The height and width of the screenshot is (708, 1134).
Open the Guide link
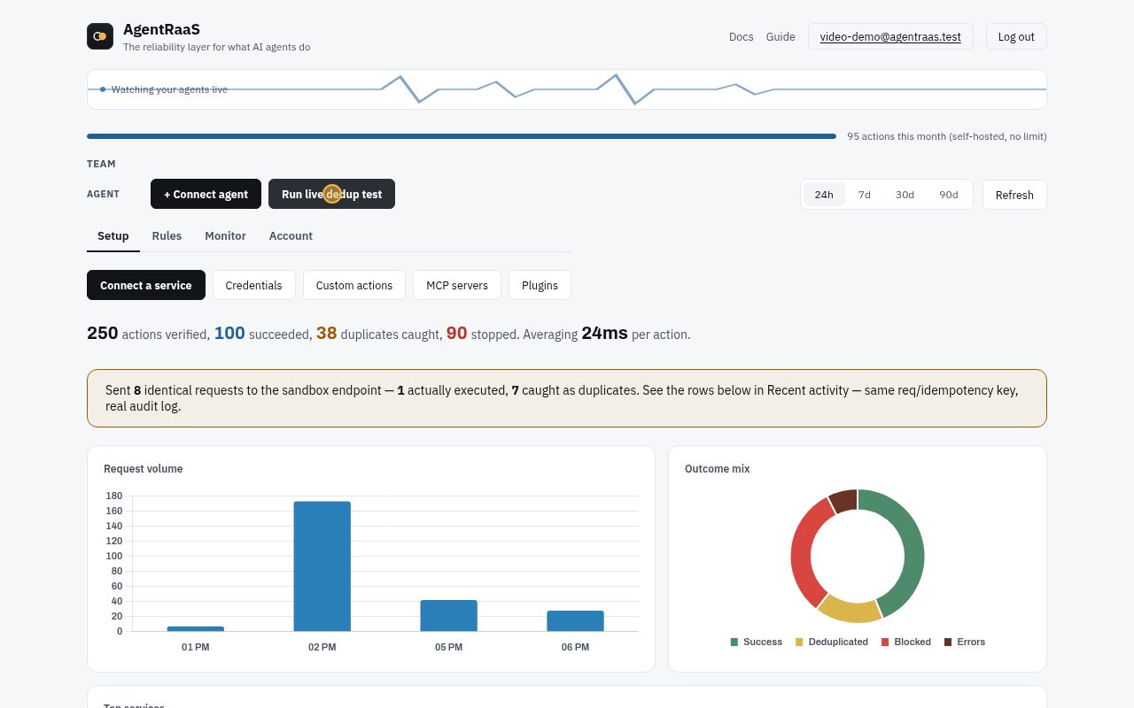click(x=781, y=37)
